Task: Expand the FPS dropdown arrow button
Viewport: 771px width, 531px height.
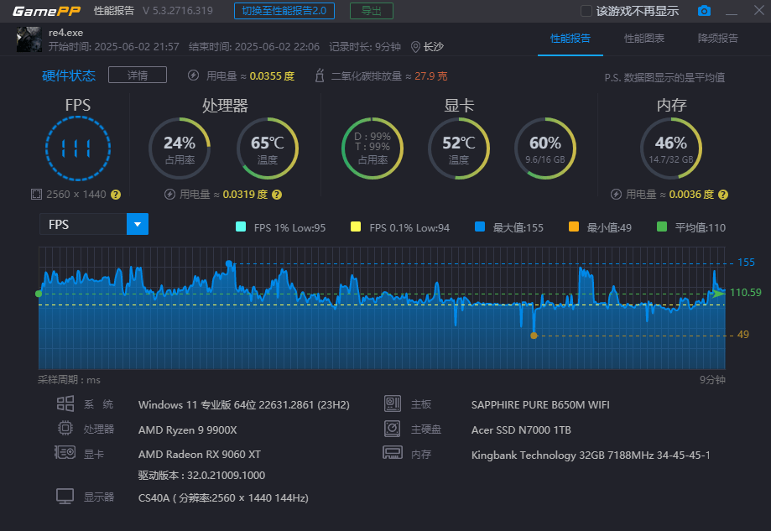Action: (138, 224)
